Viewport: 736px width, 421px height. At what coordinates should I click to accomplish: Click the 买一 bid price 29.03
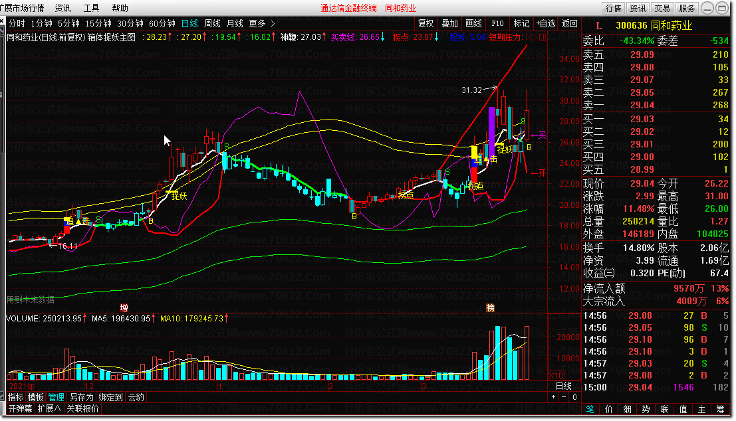[642, 119]
